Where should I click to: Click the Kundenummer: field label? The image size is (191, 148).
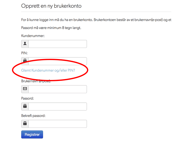[x=33, y=36]
